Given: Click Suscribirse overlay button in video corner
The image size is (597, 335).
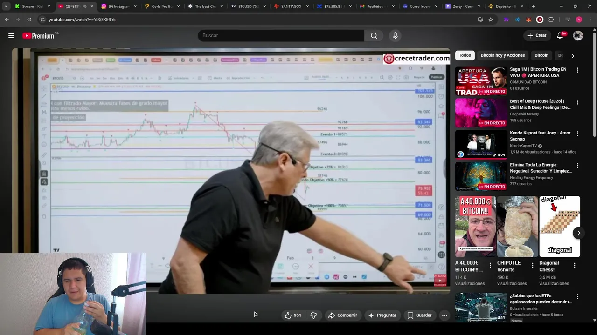Looking at the screenshot, I should point(440,280).
